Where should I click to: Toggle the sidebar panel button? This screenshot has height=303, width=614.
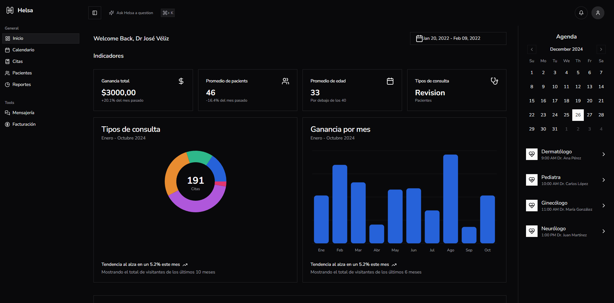[x=95, y=13]
